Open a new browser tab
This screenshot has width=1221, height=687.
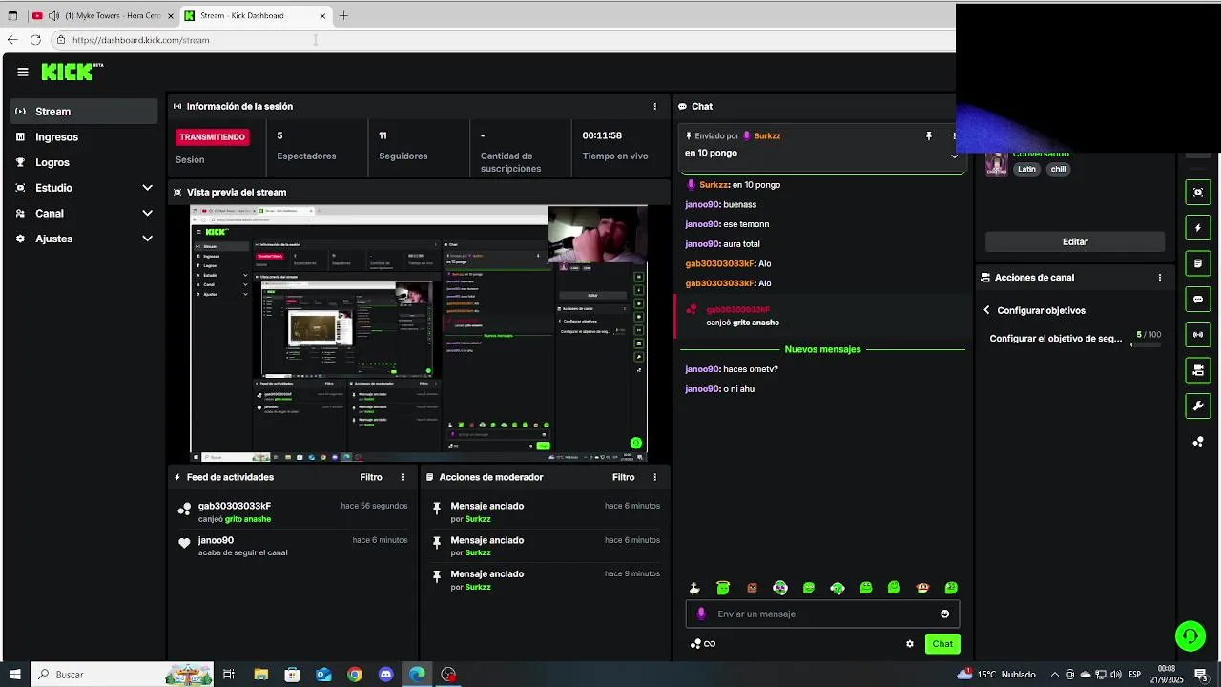(x=344, y=16)
